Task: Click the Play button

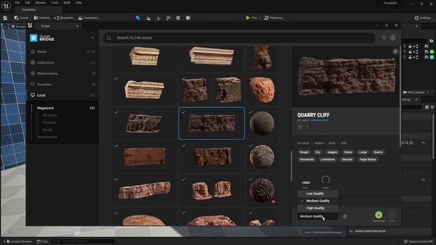Action: click(251, 18)
